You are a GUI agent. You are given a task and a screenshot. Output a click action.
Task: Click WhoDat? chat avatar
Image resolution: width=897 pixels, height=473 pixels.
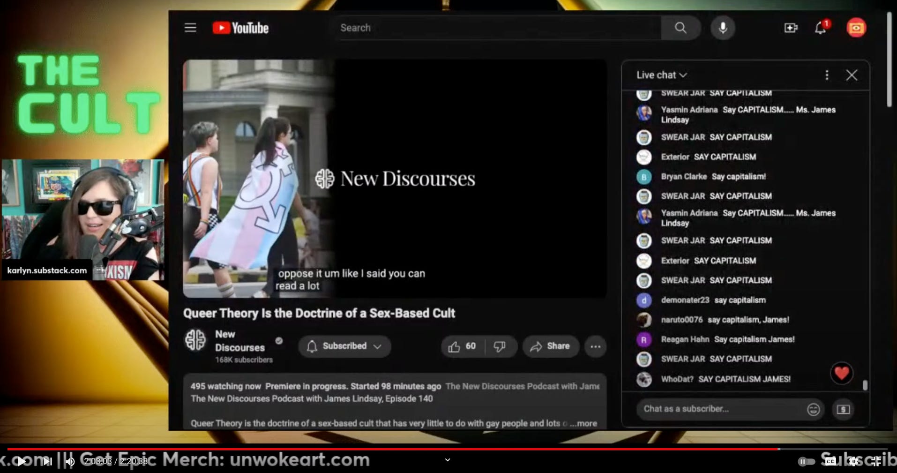tap(643, 379)
